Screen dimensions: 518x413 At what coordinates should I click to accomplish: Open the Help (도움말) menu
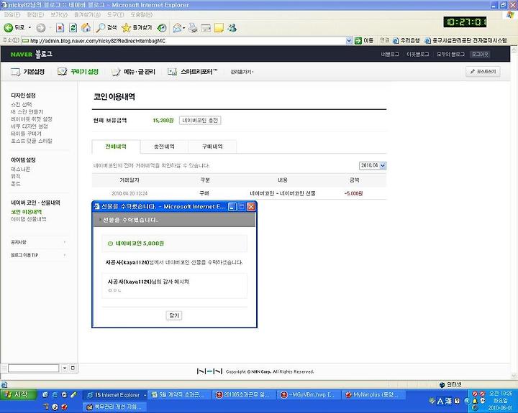pos(142,14)
